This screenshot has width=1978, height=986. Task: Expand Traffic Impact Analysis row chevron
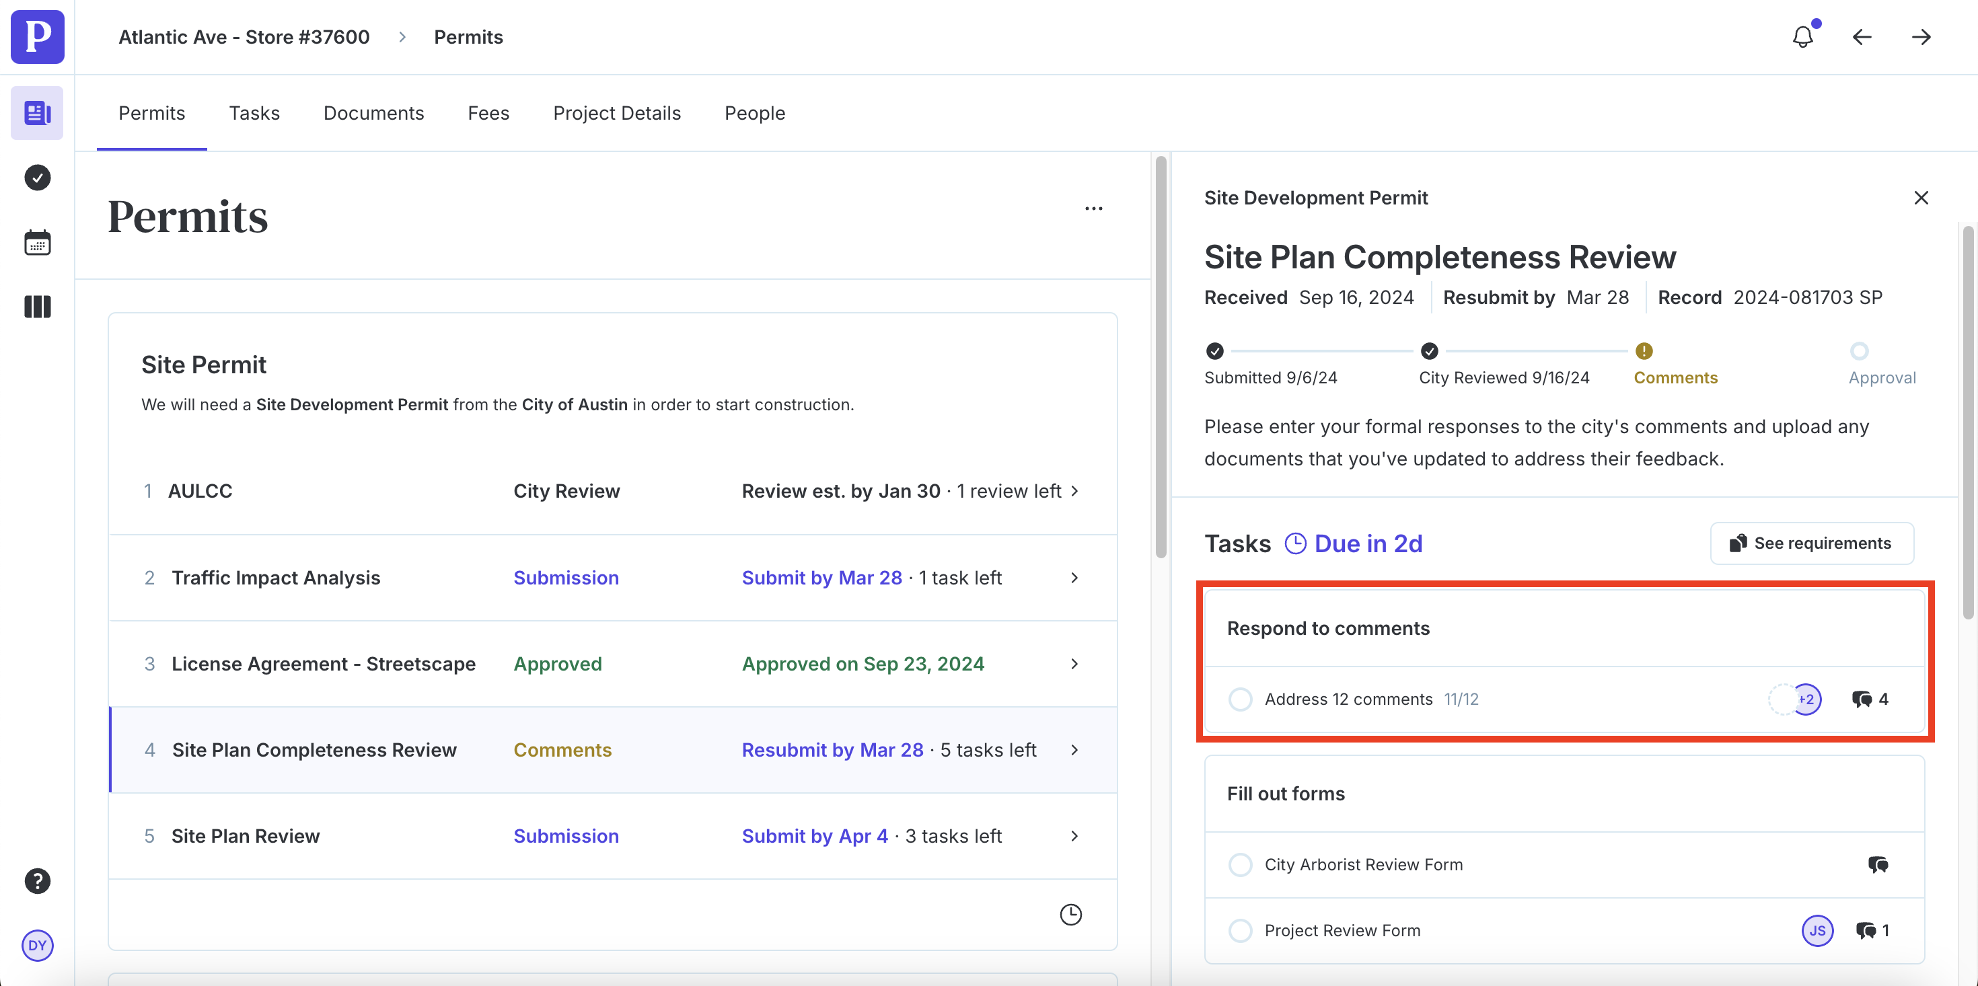click(x=1074, y=578)
